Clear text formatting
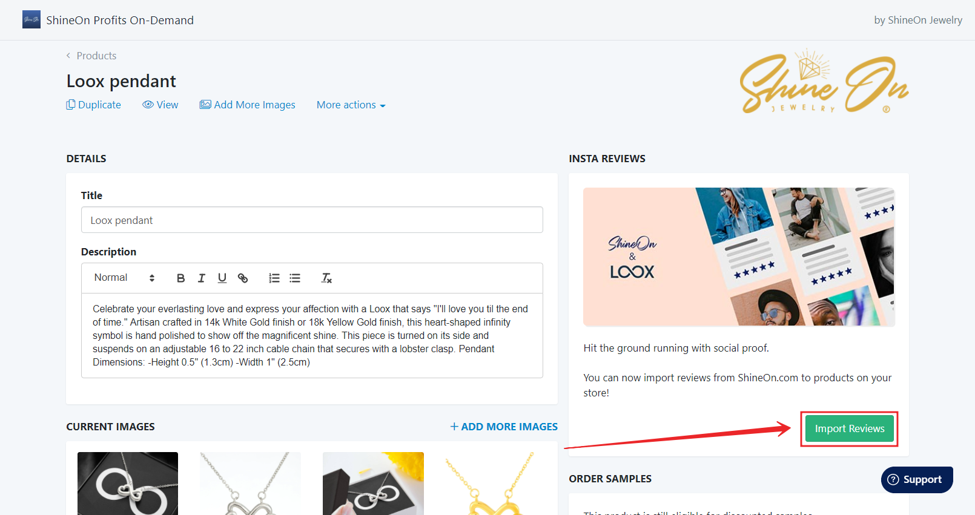The width and height of the screenshot is (975, 515). (326, 278)
